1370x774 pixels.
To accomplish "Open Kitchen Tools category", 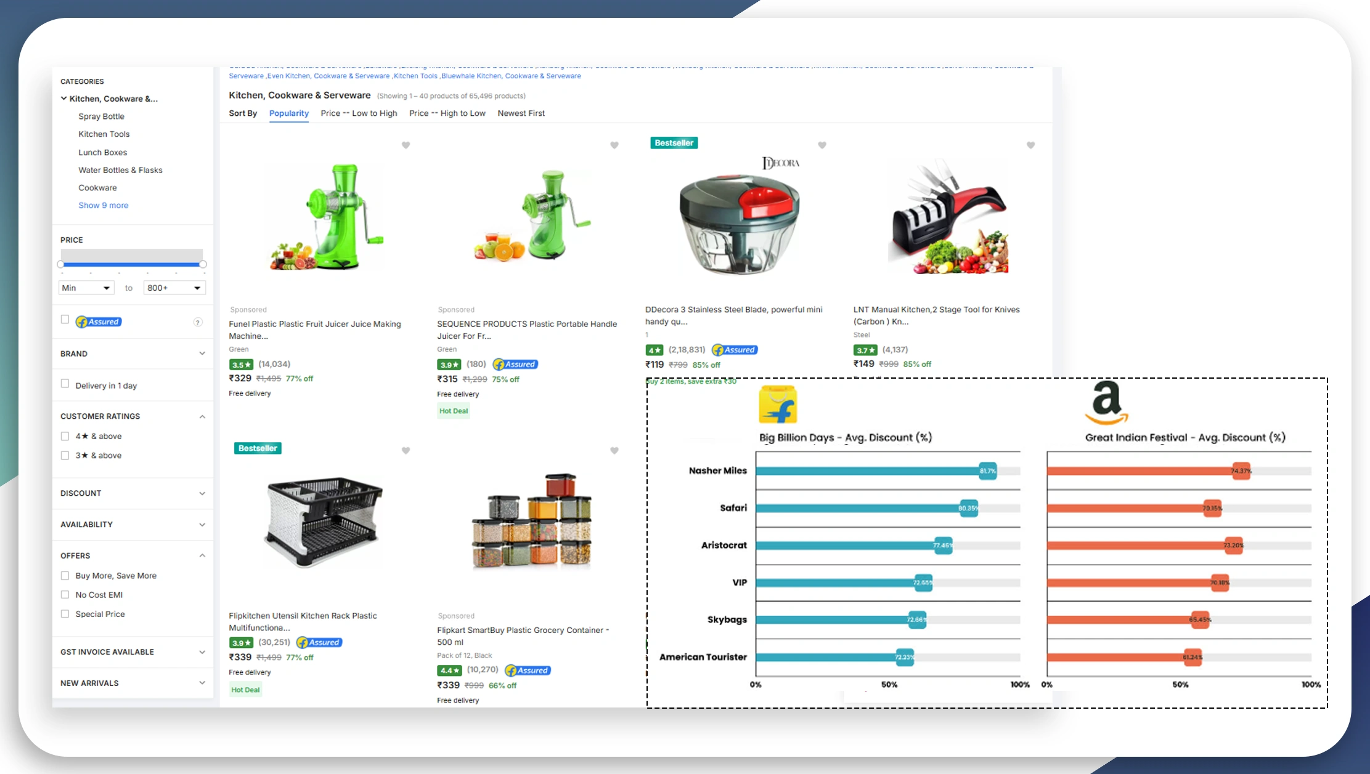I will (104, 134).
